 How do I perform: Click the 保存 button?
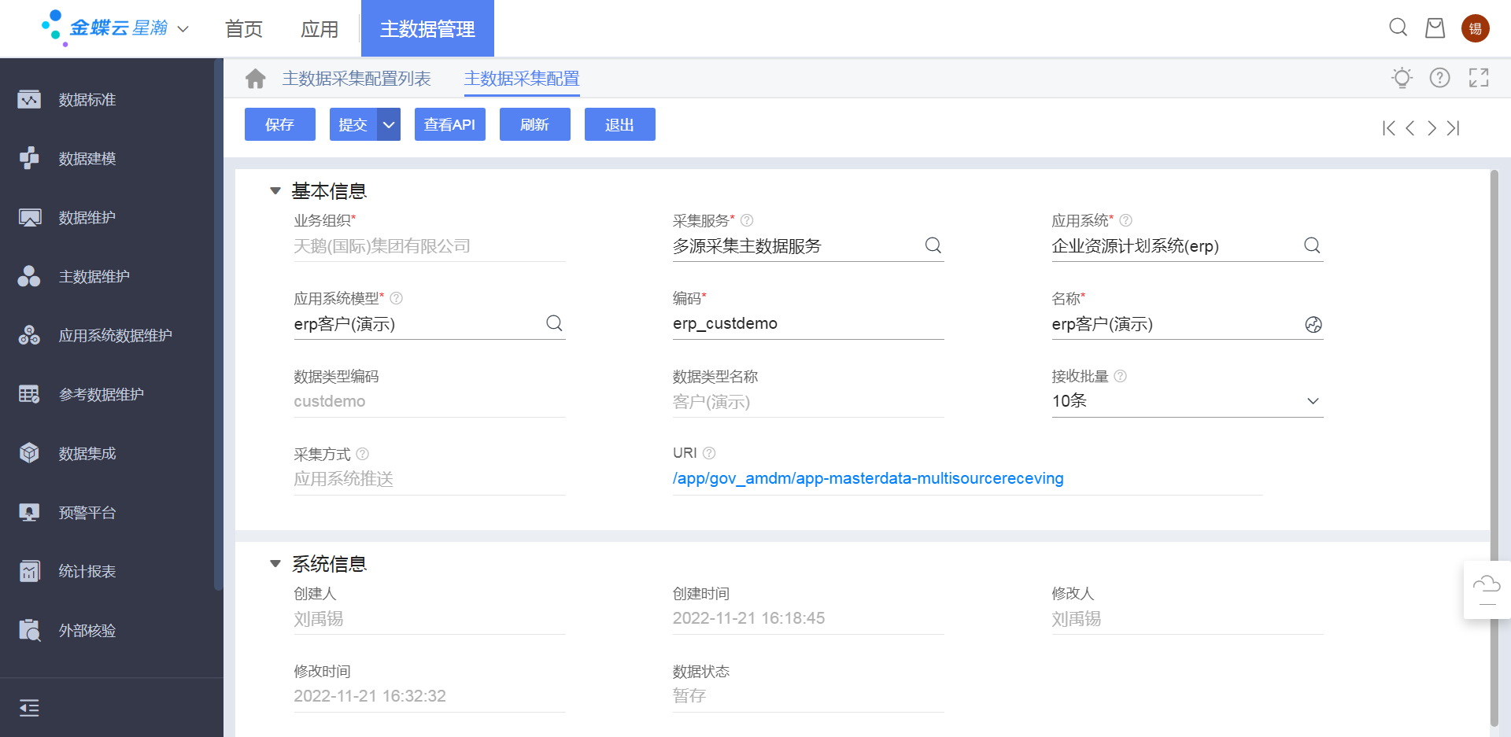click(x=280, y=124)
